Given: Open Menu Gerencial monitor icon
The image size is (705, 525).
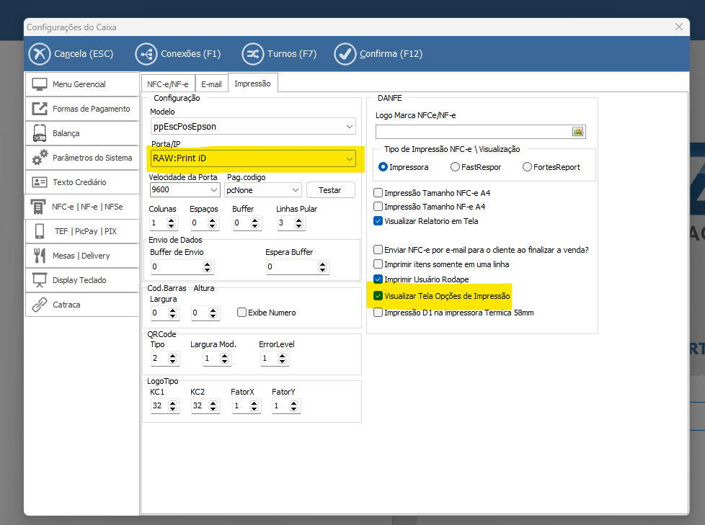Looking at the screenshot, I should (40, 84).
